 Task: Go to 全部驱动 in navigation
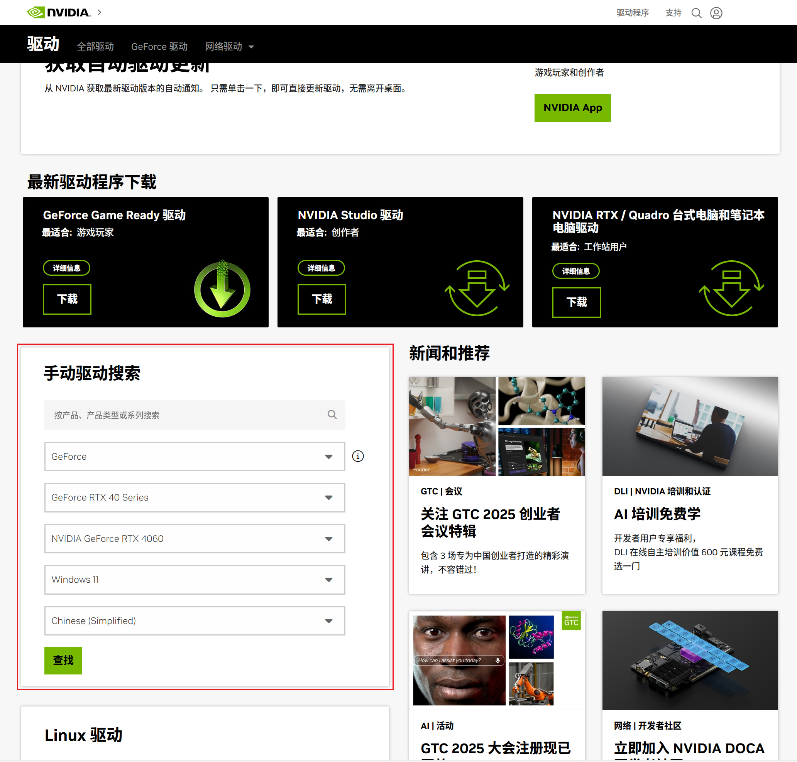tap(95, 47)
